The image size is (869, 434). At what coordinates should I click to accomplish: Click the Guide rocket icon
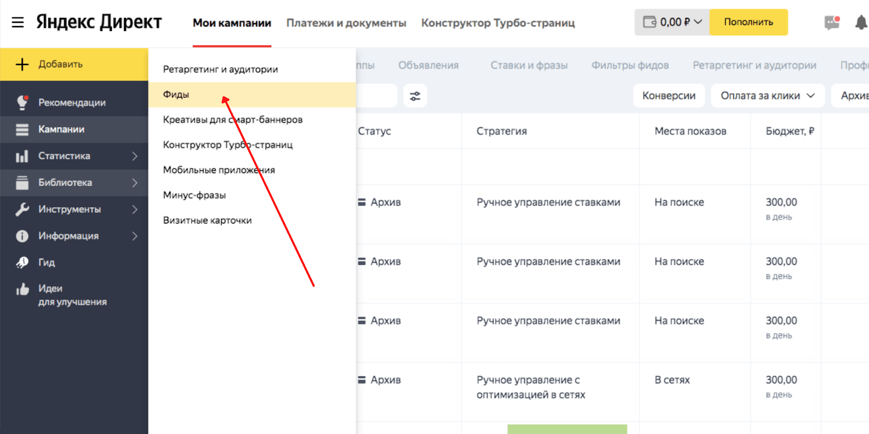(22, 263)
